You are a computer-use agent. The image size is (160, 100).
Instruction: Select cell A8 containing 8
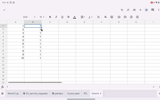15,51
